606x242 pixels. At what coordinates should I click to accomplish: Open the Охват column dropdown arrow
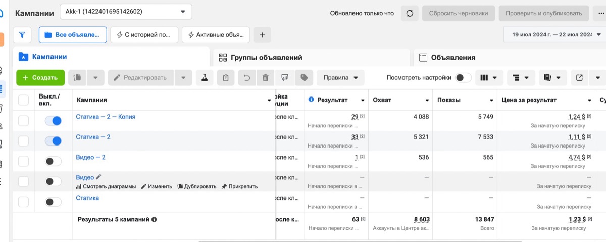click(x=427, y=100)
